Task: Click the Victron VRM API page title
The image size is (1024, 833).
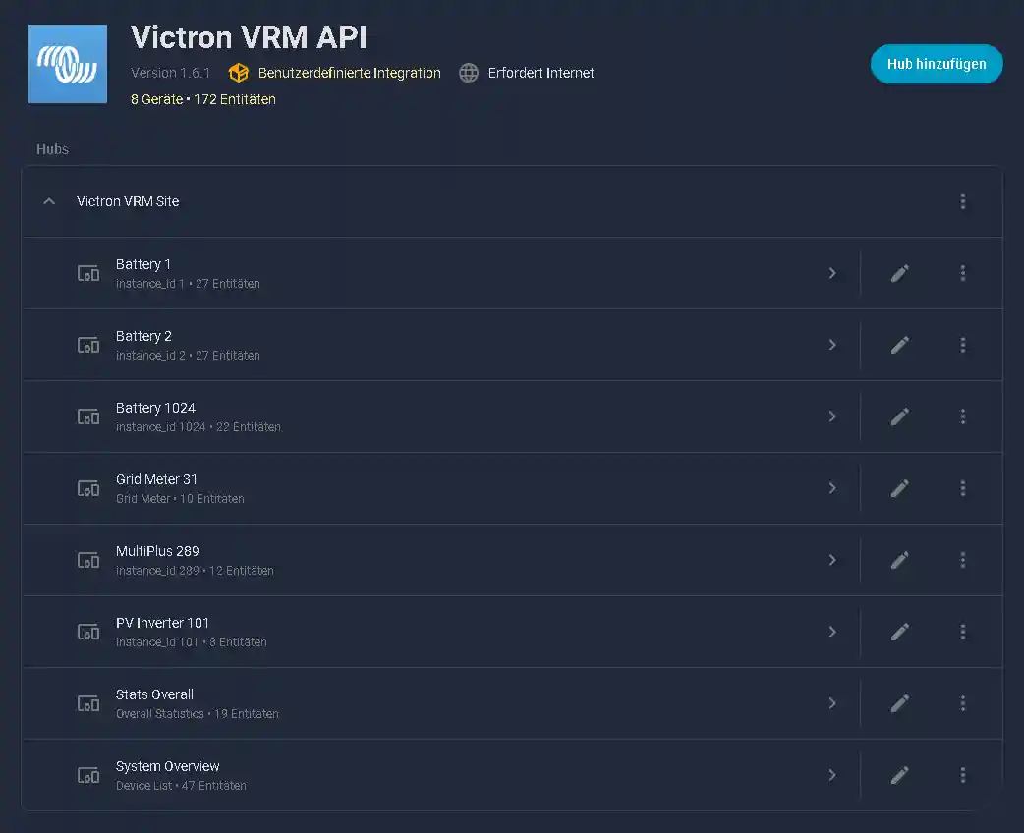Action: coord(249,37)
